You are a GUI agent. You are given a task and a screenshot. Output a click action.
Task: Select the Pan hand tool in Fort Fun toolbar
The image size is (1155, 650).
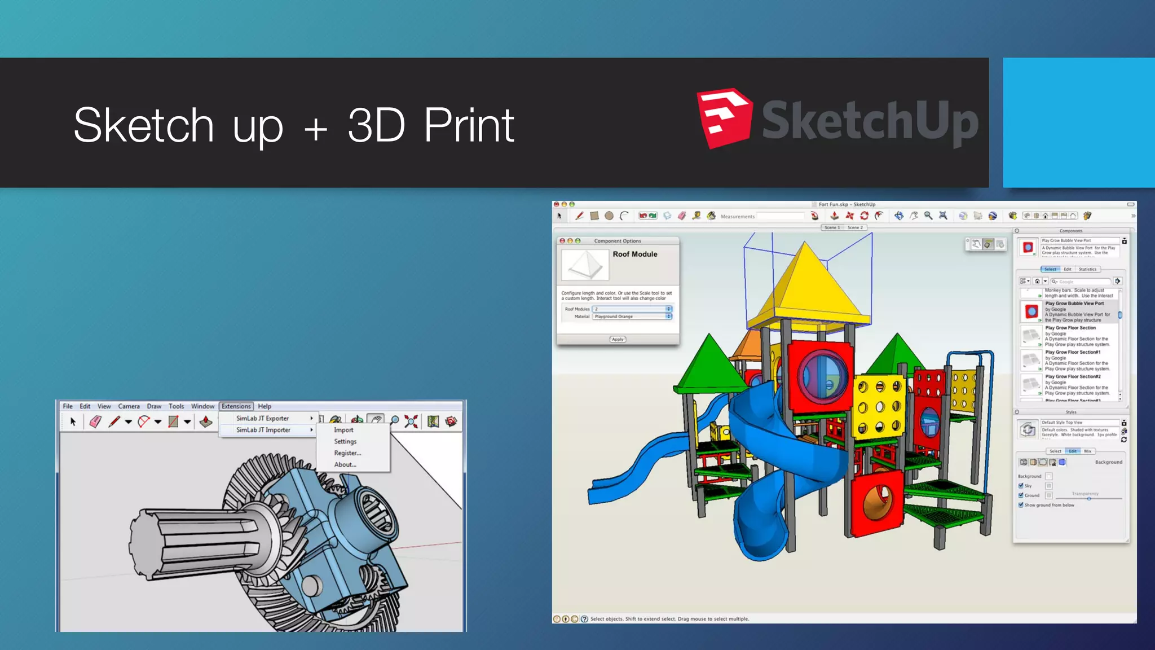click(914, 216)
